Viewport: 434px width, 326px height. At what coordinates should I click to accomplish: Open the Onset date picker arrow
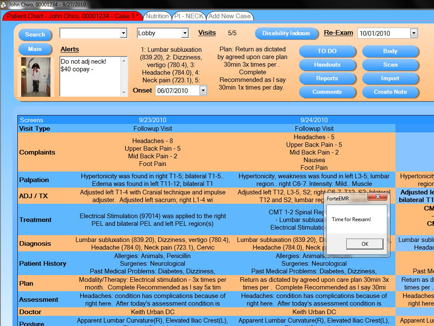point(203,91)
